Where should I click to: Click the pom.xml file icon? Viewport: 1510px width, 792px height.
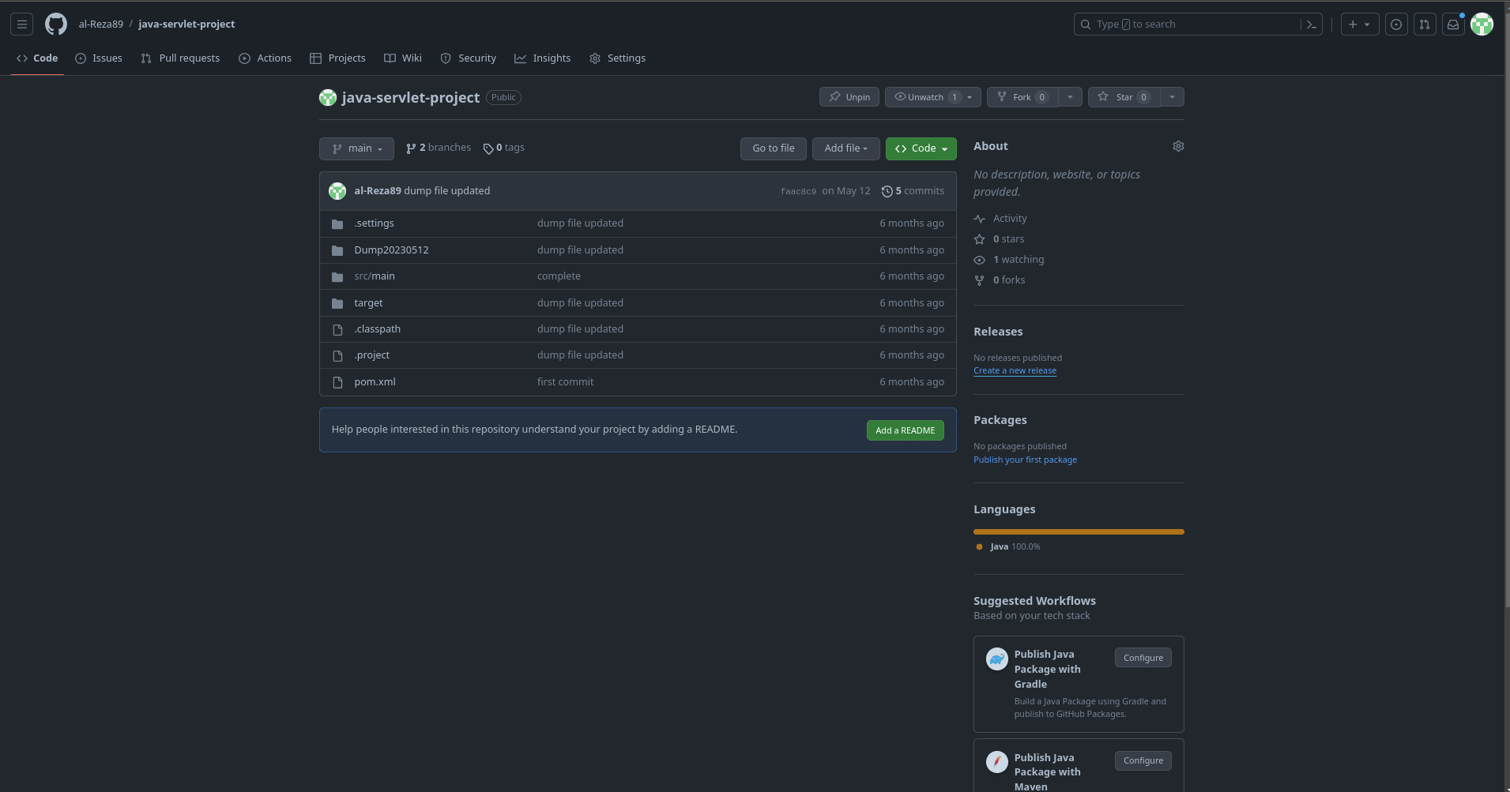pyautogui.click(x=337, y=382)
